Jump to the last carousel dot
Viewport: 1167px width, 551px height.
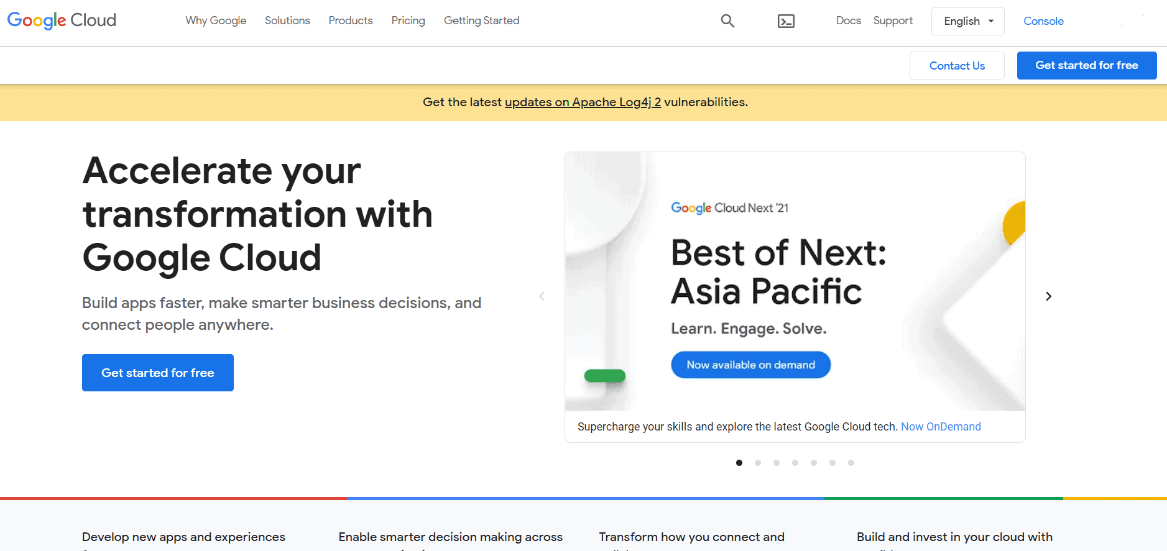coord(851,463)
